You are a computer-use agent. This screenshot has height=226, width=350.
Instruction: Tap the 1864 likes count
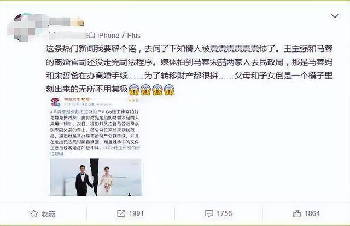(x=312, y=213)
